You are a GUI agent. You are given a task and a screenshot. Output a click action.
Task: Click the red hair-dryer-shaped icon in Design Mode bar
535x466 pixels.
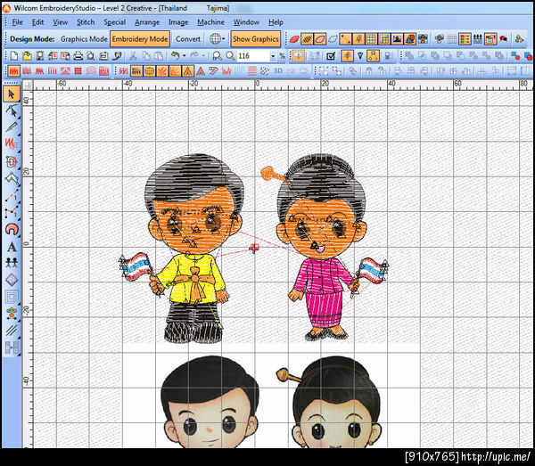tap(503, 39)
